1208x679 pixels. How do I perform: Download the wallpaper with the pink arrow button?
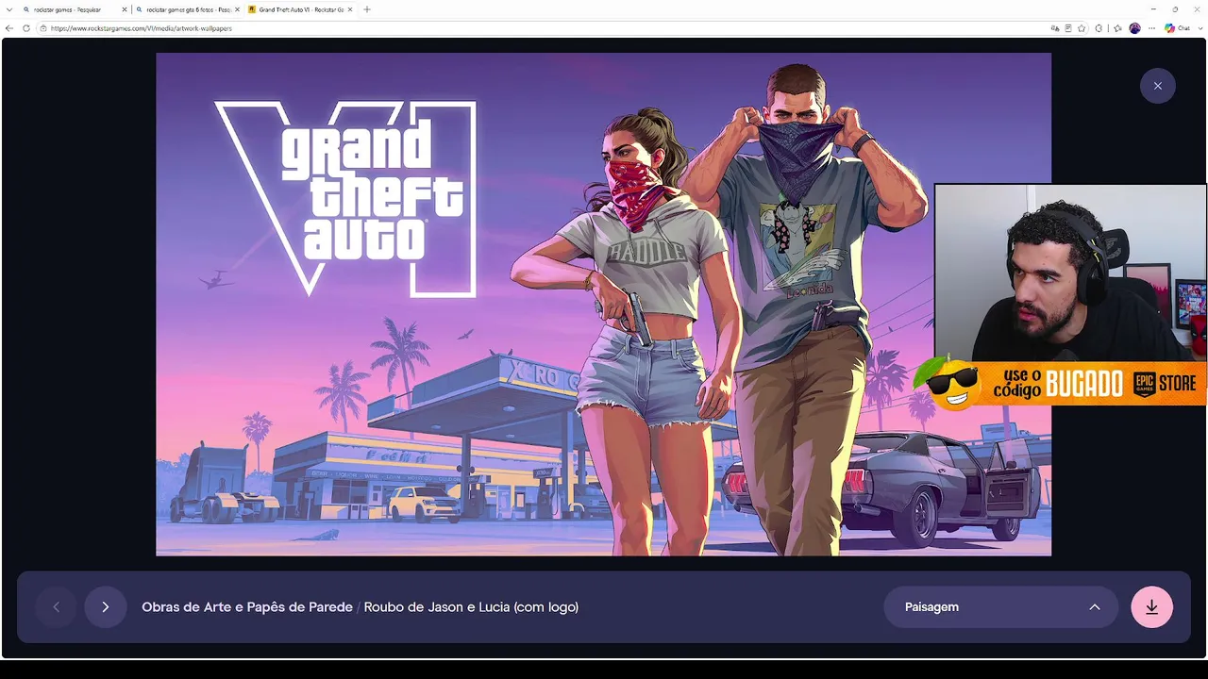[x=1151, y=607]
